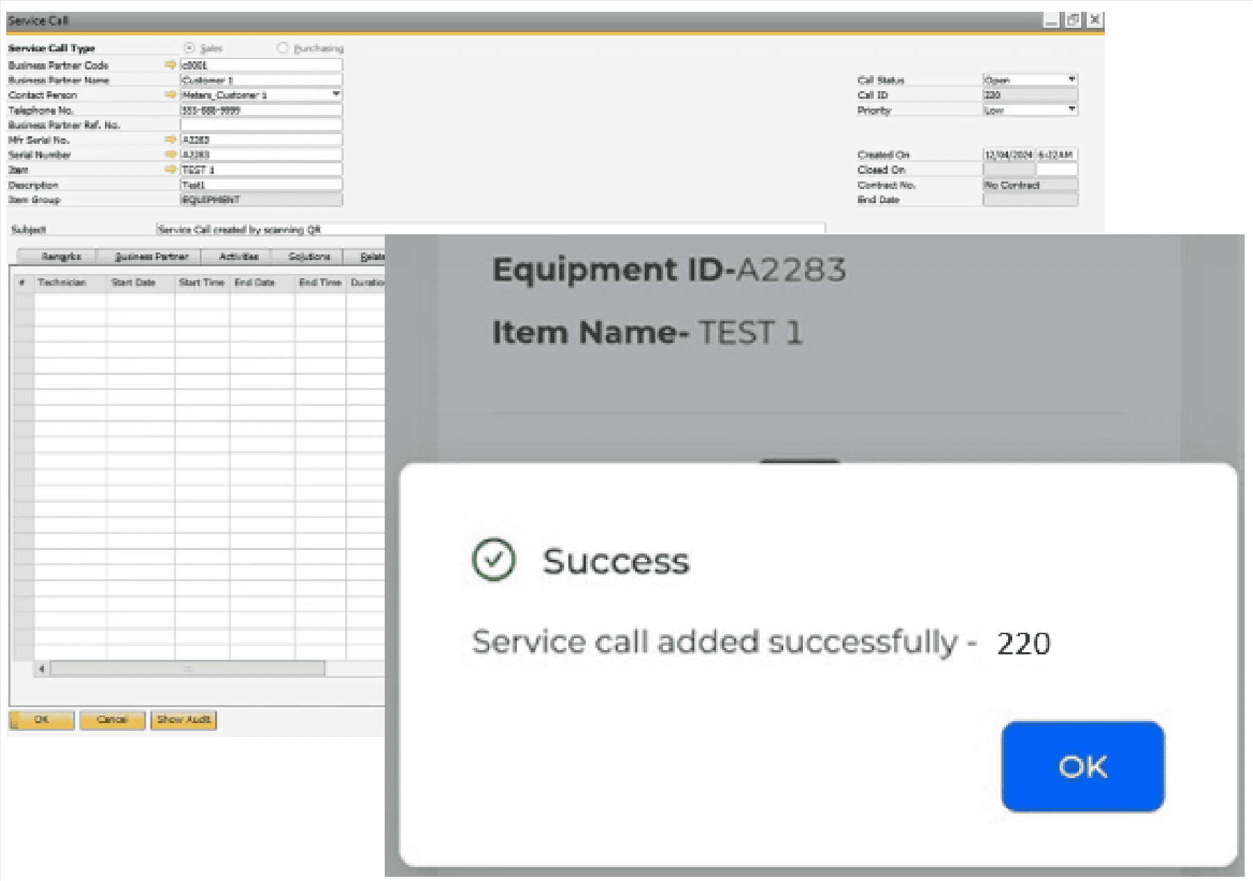Image resolution: width=1253 pixels, height=881 pixels.
Task: Click the Business Partner Code link arrow
Action: 170,65
